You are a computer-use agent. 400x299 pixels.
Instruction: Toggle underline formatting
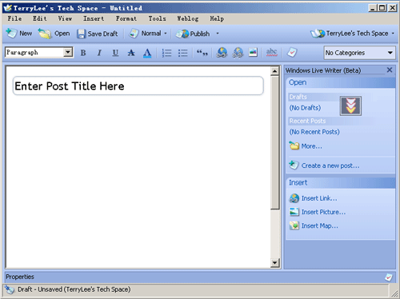click(x=115, y=53)
